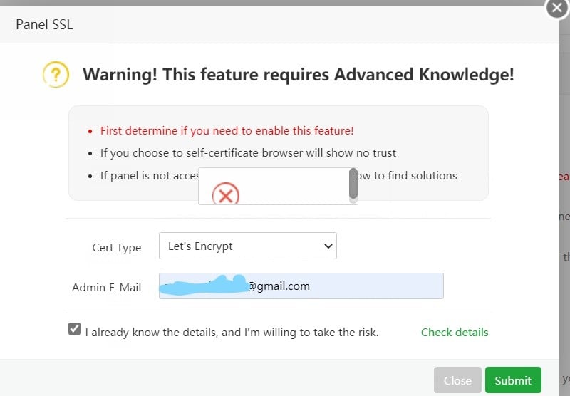Click the Cert Type field label
The image size is (570, 396).
[x=117, y=248]
